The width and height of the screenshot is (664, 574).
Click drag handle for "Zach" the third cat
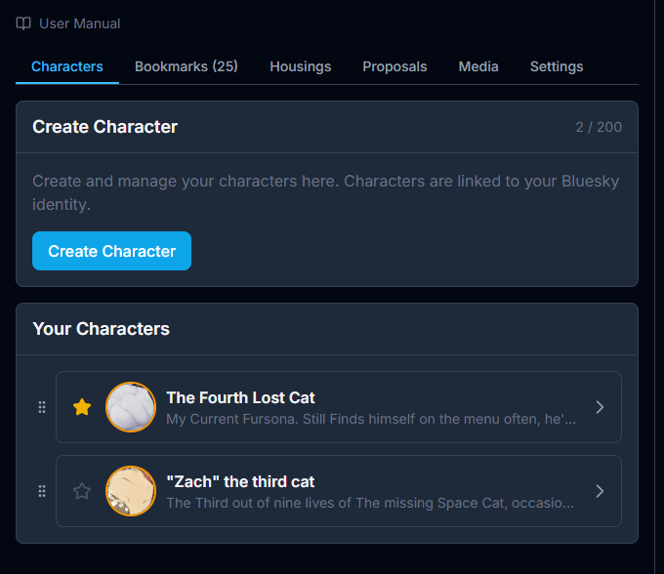(42, 491)
